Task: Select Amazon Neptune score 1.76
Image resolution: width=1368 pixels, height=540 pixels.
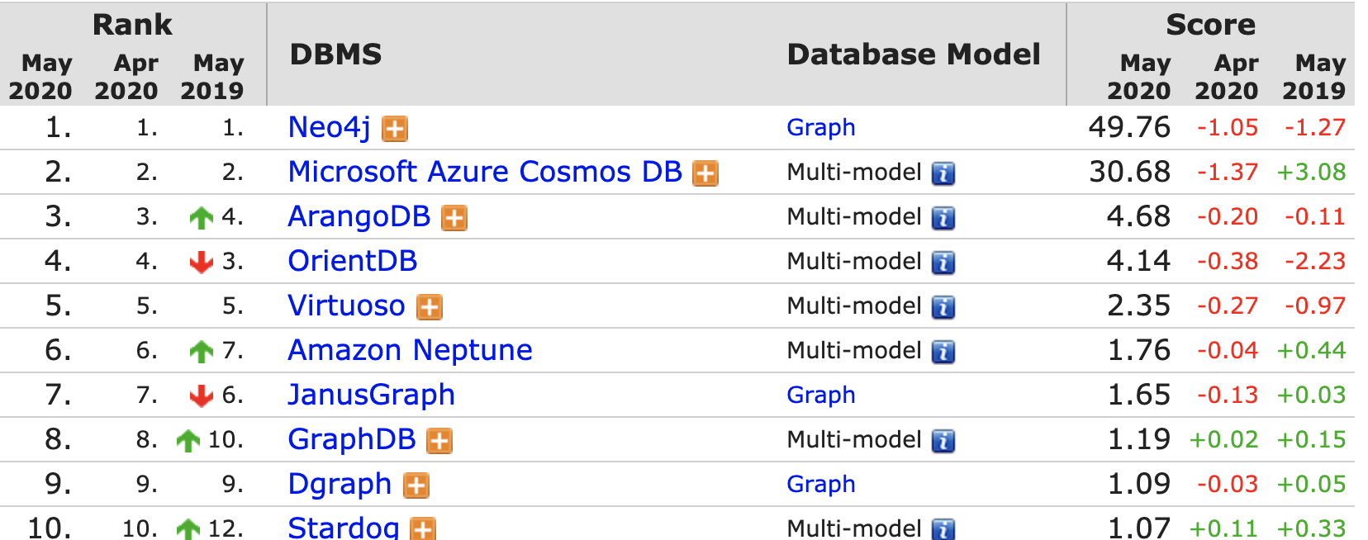Action: coord(1138,350)
